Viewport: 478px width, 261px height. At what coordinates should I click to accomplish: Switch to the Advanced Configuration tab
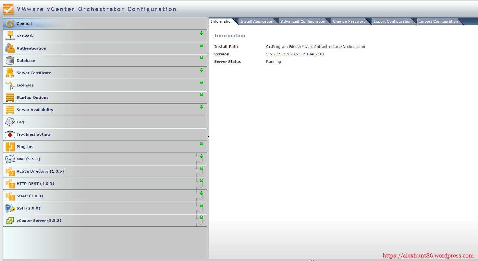click(x=303, y=21)
